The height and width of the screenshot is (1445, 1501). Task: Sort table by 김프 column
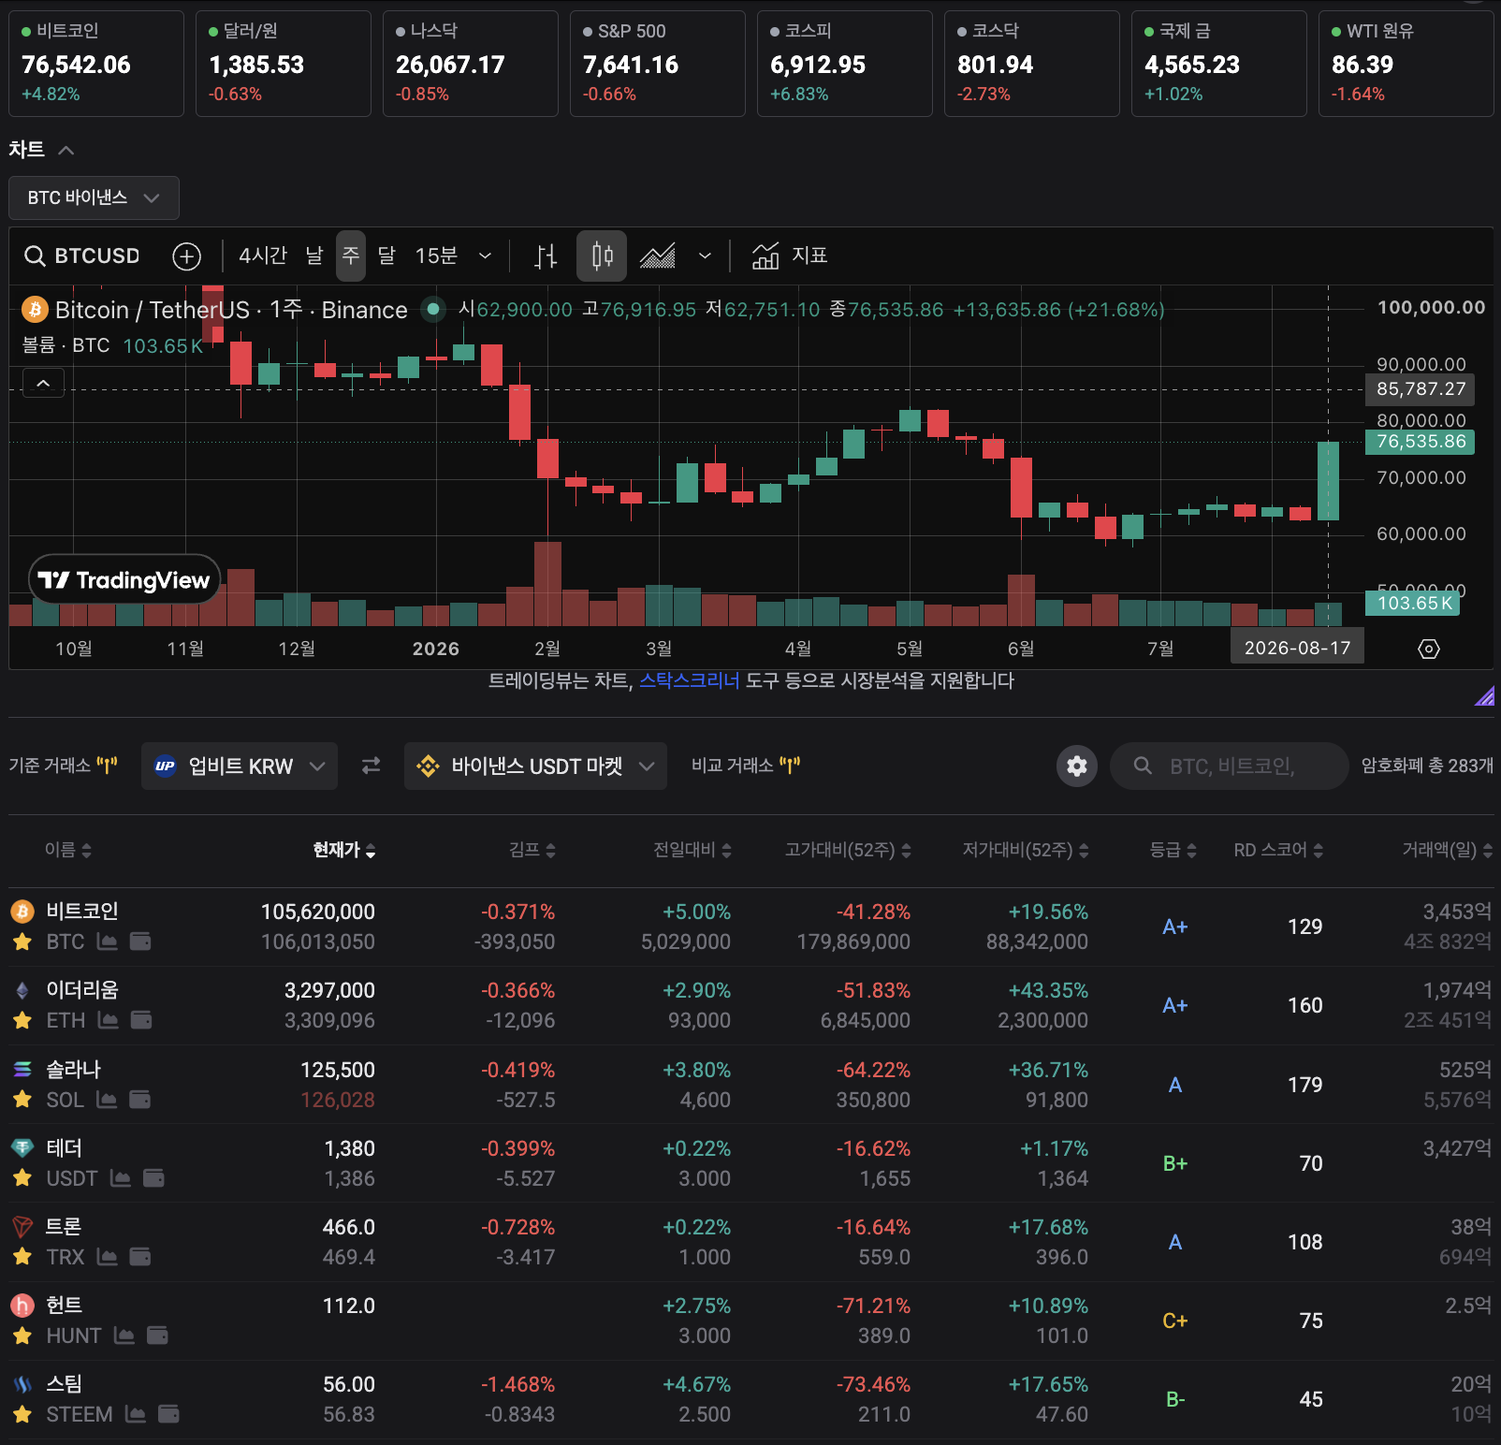(x=532, y=850)
